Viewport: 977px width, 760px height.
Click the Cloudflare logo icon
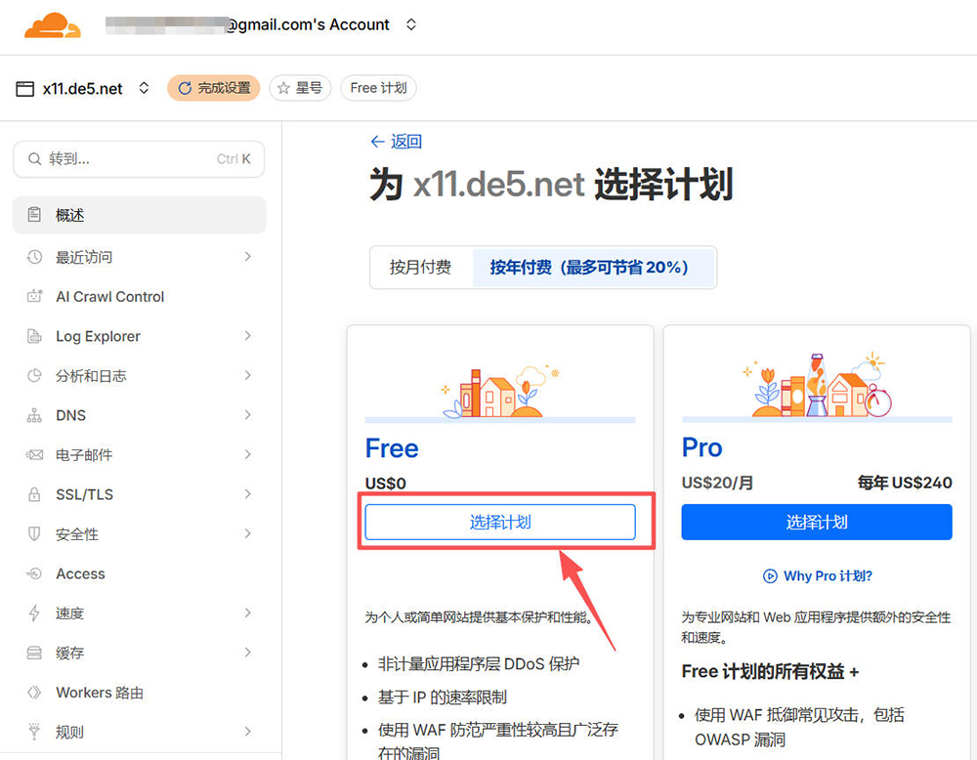pyautogui.click(x=53, y=25)
